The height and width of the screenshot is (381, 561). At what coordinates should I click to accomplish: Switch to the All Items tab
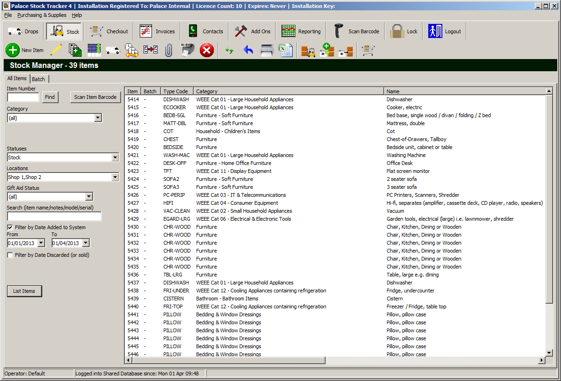(x=17, y=78)
